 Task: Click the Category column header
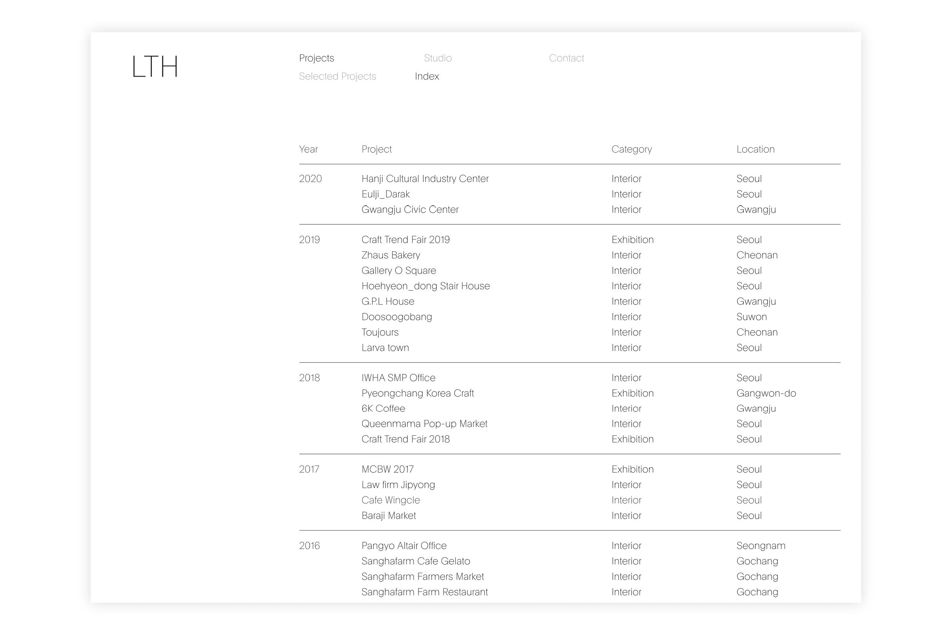tap(631, 149)
